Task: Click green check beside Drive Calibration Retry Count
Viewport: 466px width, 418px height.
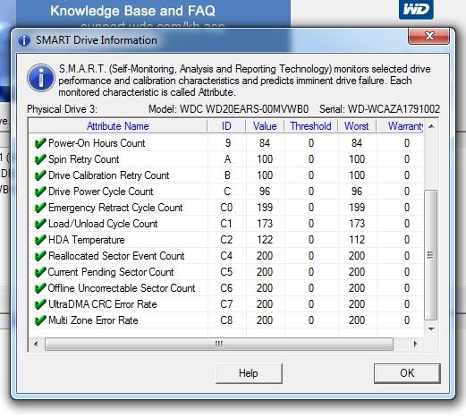Action: pos(40,175)
